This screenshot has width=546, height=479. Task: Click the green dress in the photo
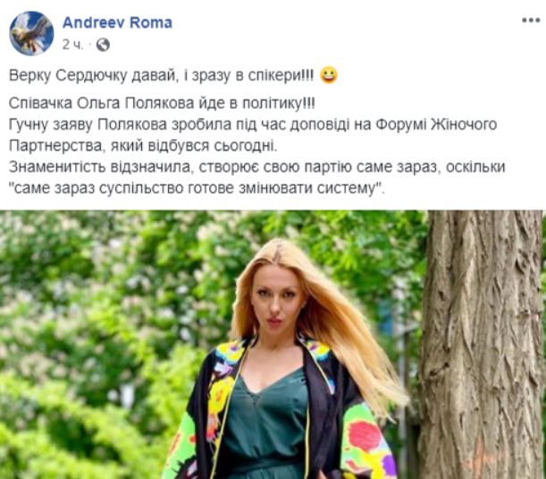click(x=265, y=428)
